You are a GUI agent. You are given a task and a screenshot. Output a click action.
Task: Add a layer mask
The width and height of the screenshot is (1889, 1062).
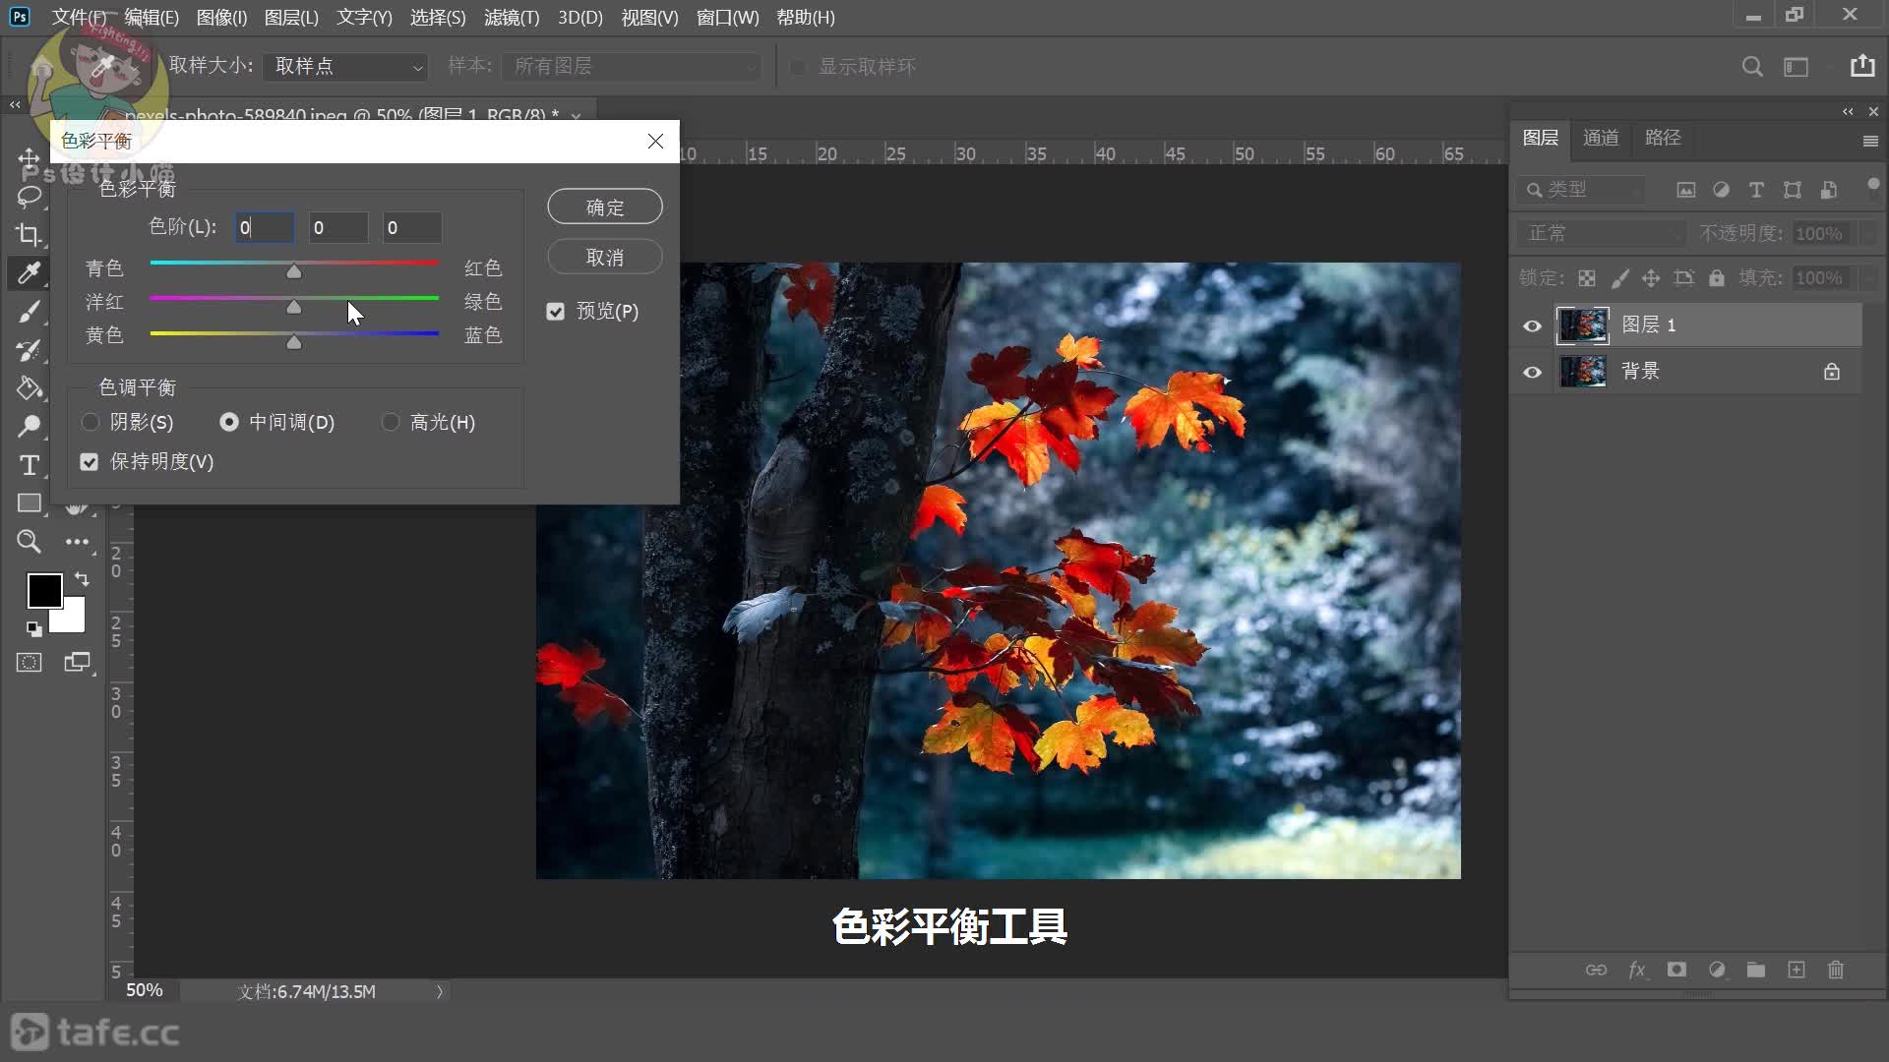coord(1677,970)
